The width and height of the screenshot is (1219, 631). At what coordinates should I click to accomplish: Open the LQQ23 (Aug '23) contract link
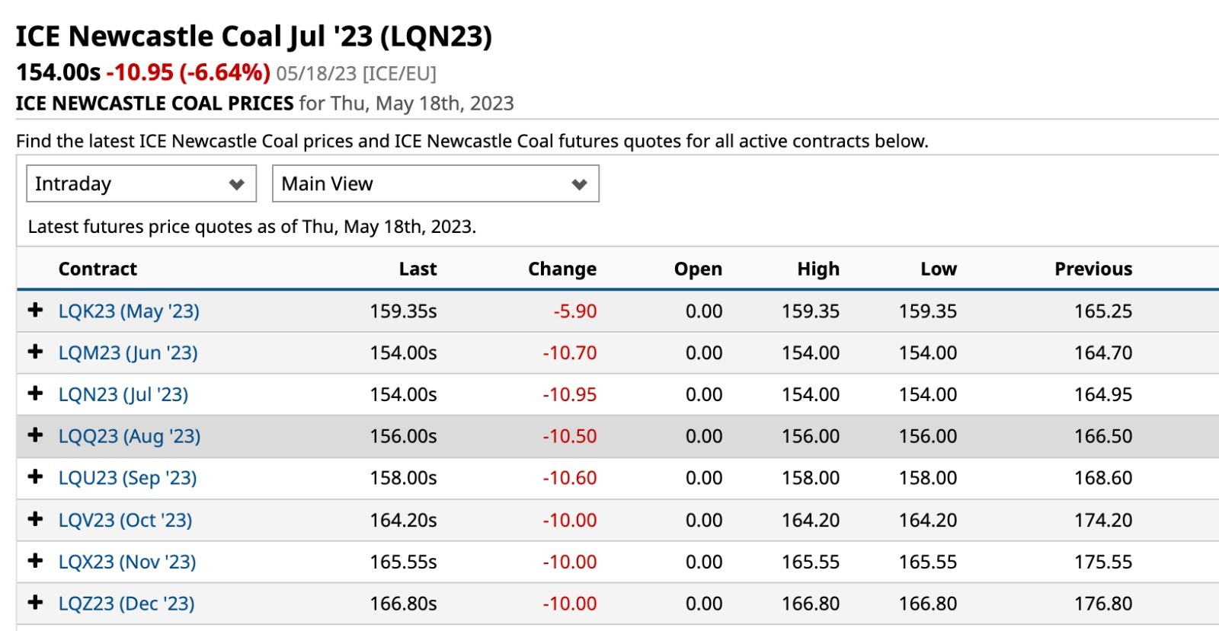130,437
